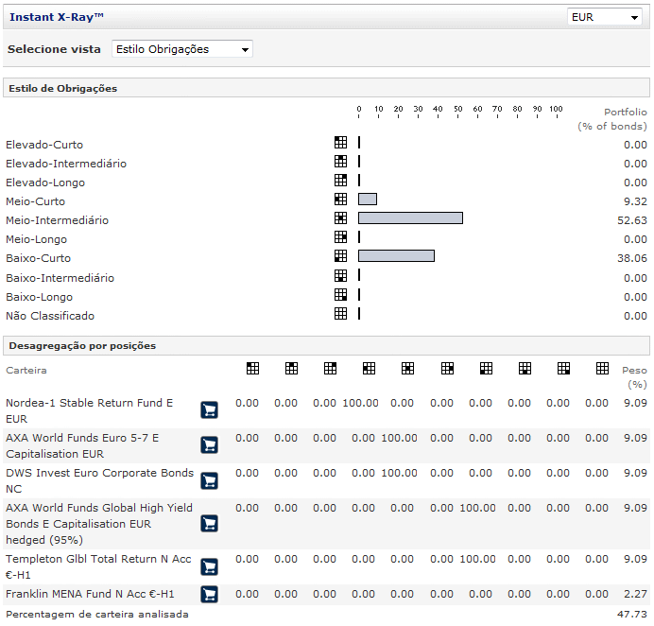
Task: Click the Percentagem de carteira analisada label
Action: coord(97,615)
